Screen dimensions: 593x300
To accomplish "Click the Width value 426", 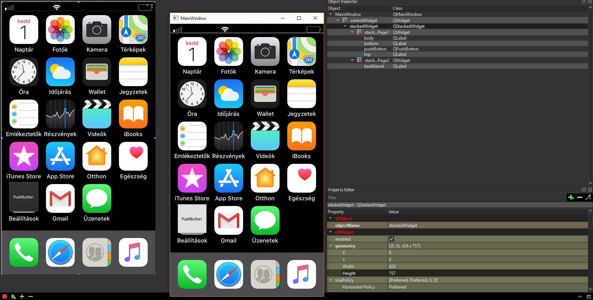I will (x=487, y=266).
